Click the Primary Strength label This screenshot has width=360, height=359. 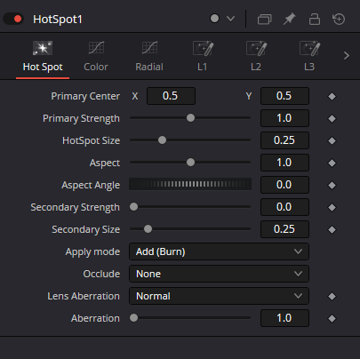81,118
